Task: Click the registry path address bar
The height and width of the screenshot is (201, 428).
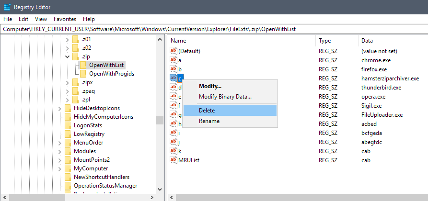Action: (x=214, y=29)
